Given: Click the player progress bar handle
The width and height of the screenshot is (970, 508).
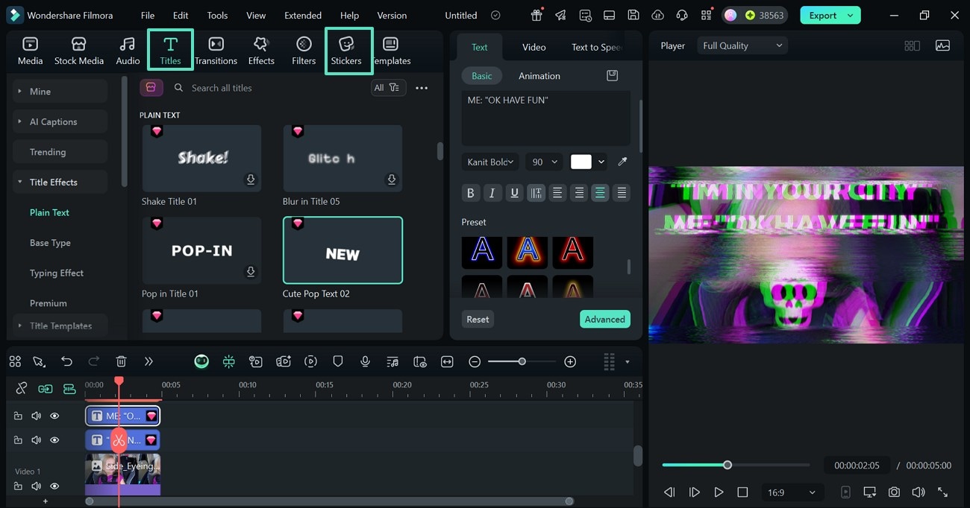Looking at the screenshot, I should tap(727, 465).
